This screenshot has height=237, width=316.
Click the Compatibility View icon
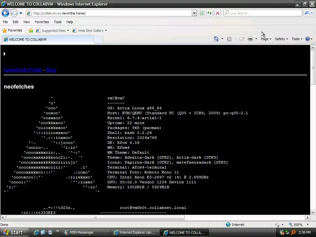[x=202, y=13]
